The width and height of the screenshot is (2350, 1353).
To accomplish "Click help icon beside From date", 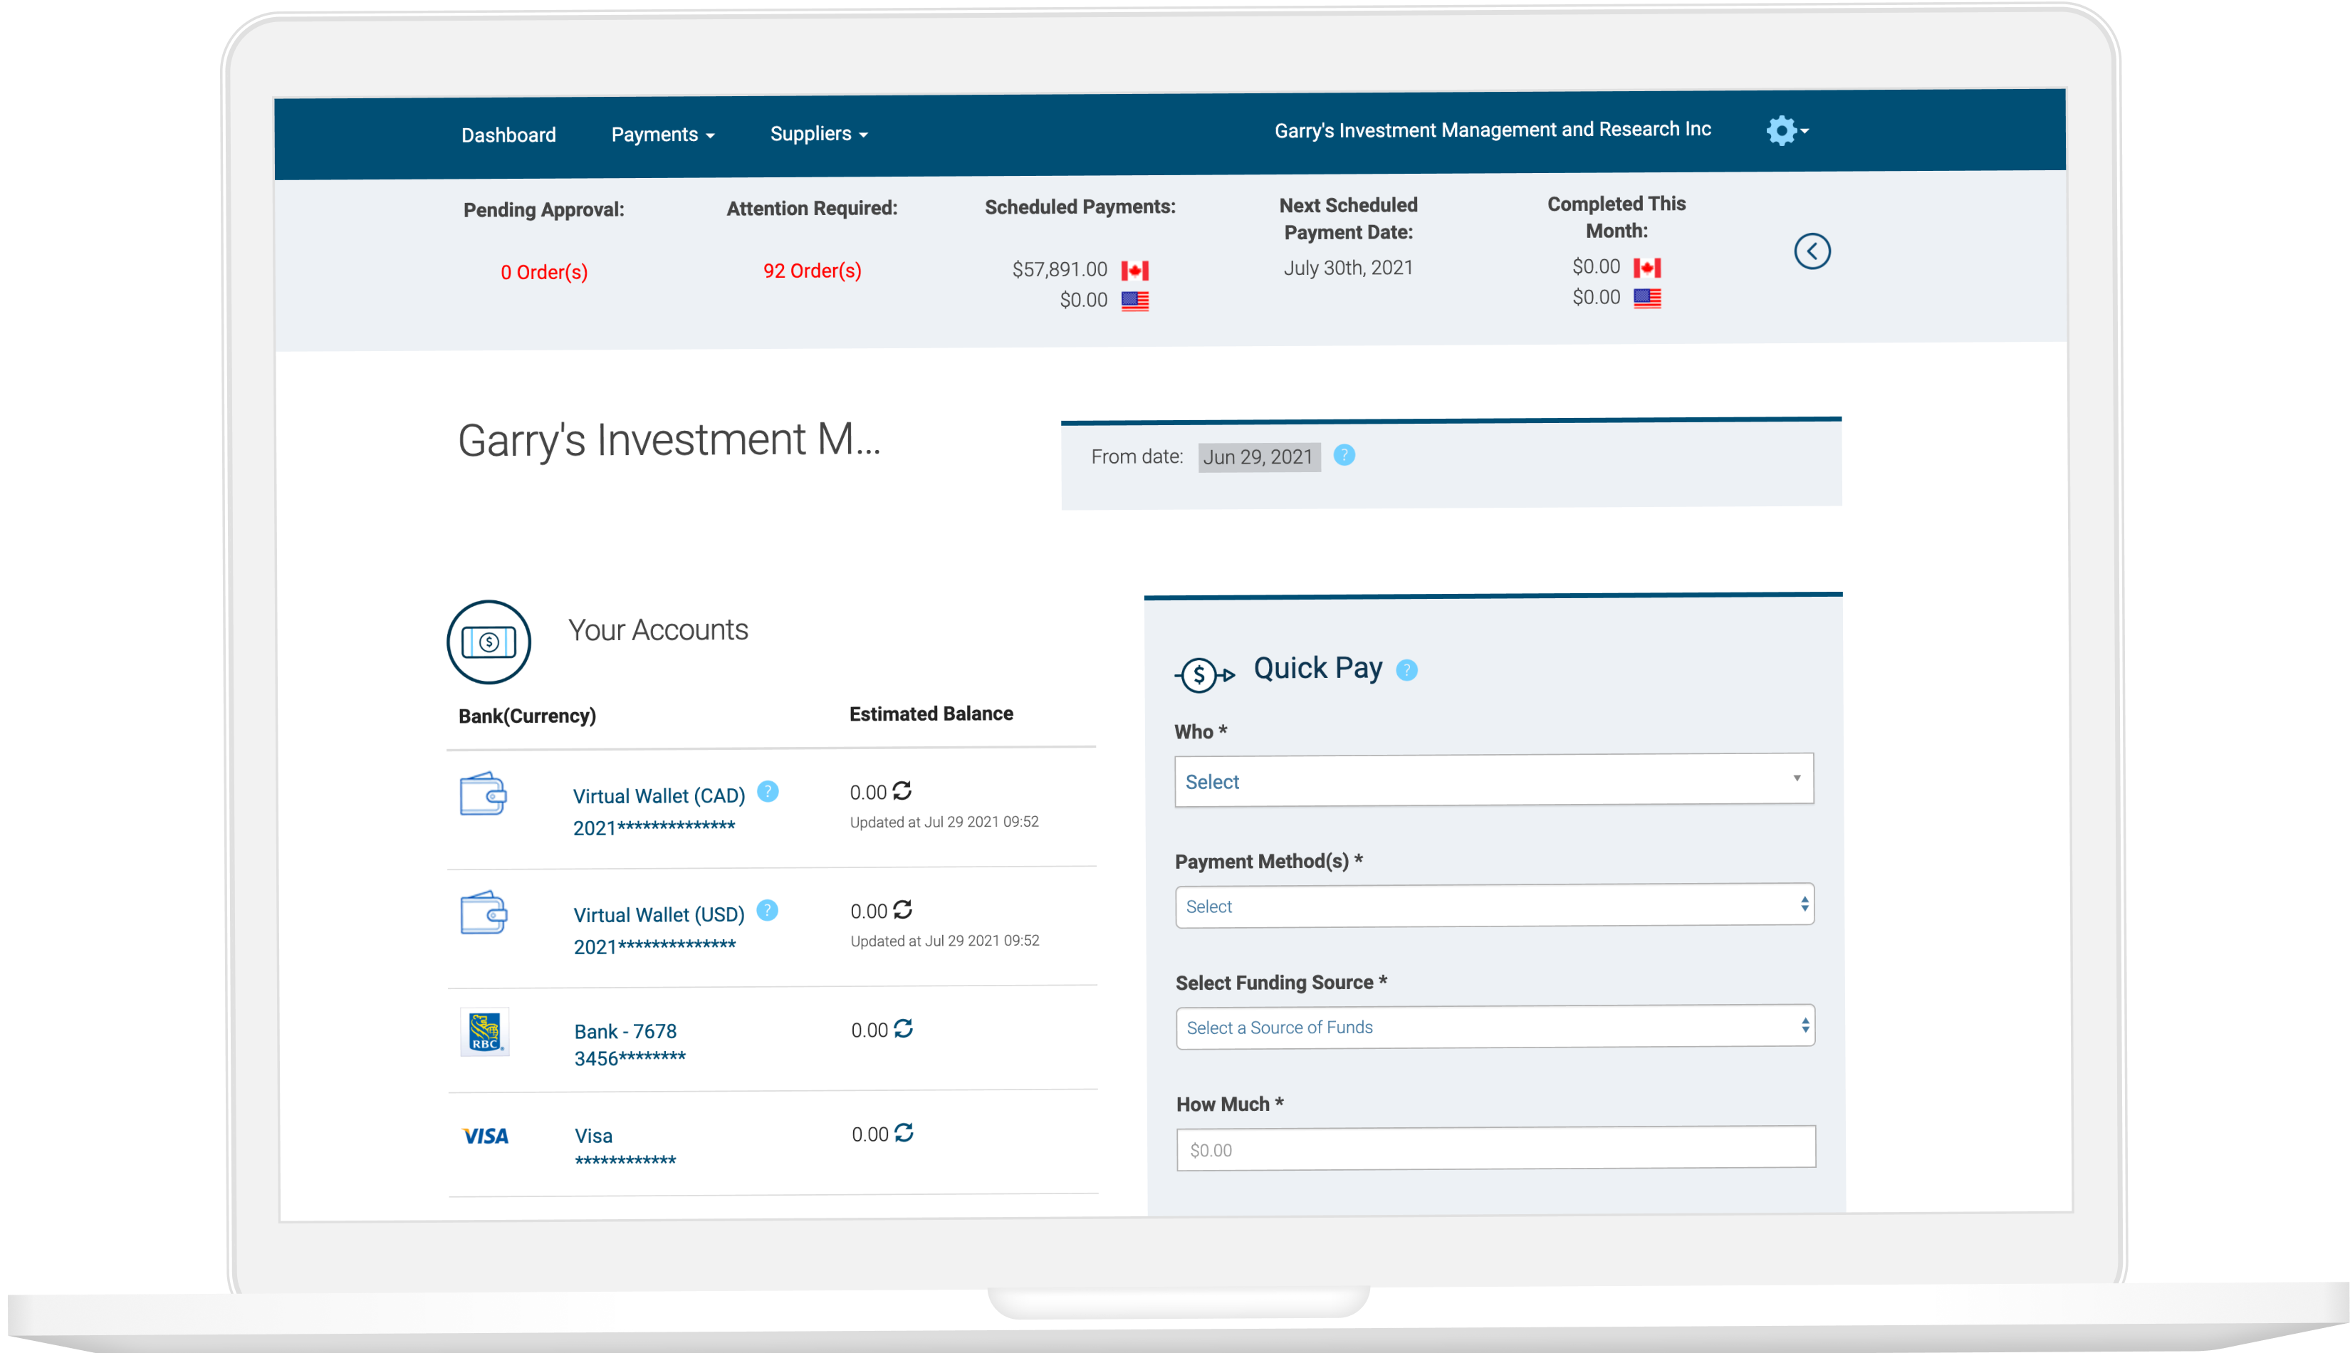I will [1344, 455].
